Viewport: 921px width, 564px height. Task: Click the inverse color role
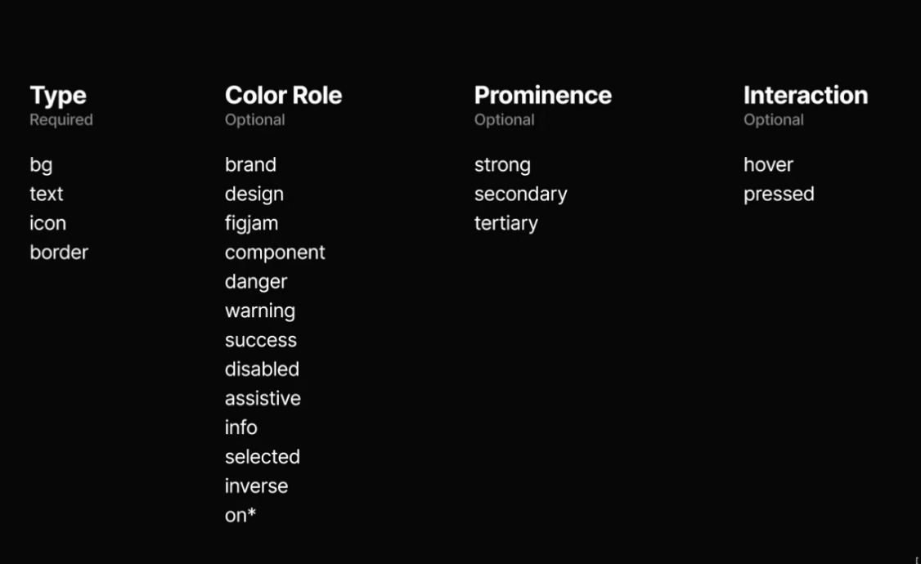coord(256,486)
